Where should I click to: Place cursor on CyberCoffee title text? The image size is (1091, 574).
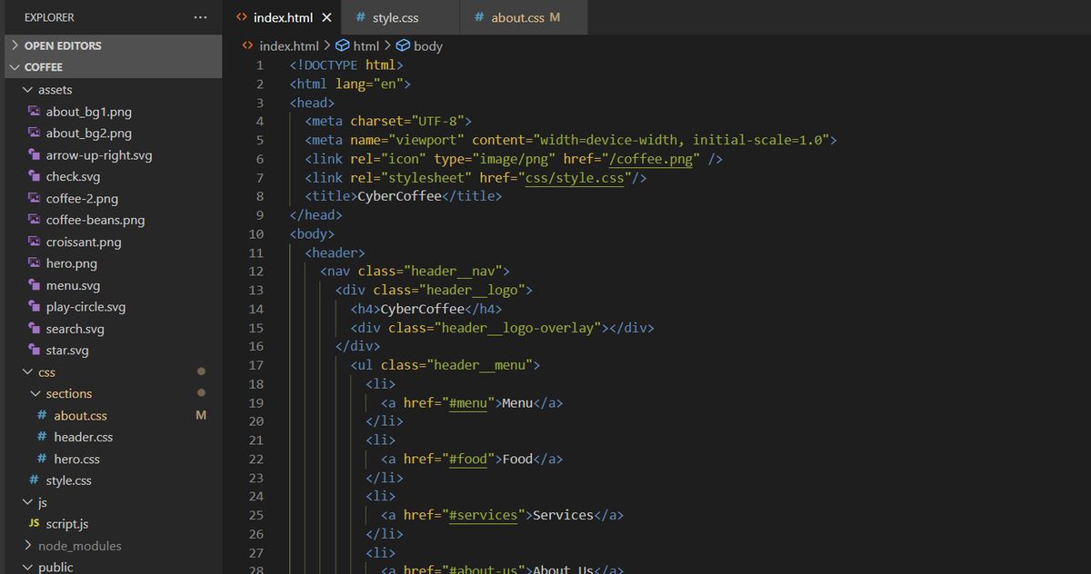click(399, 196)
